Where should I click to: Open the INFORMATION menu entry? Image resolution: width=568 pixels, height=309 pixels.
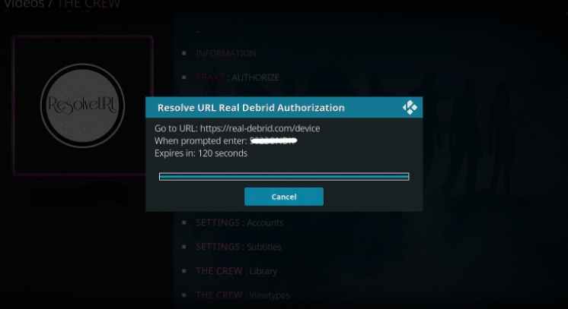[226, 53]
